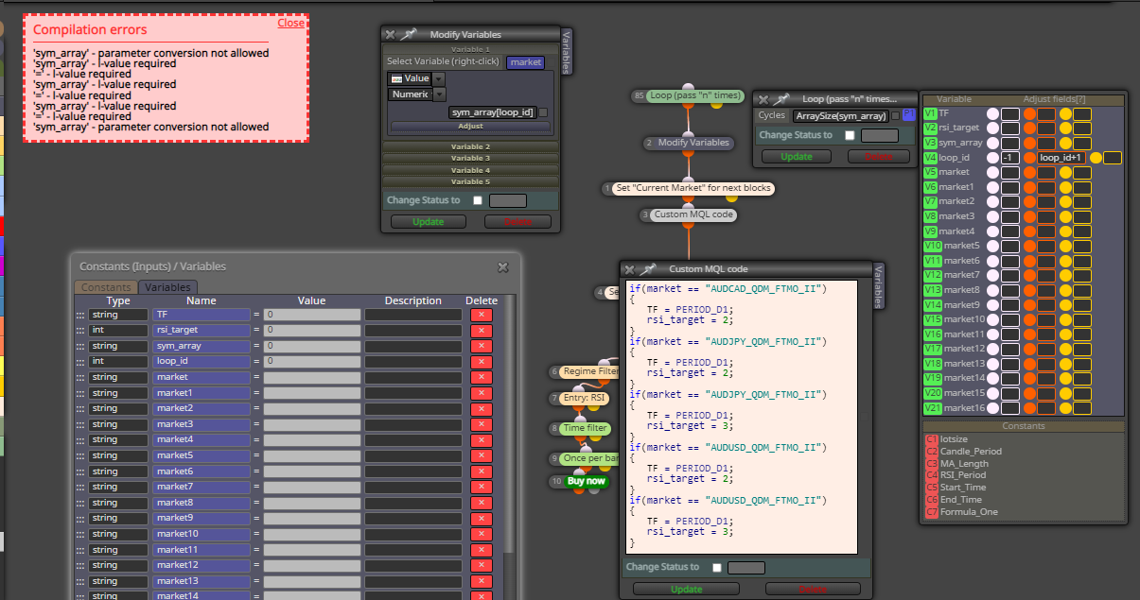Switch to the Constants tab
Screen dimensions: 1140x600
tap(106, 287)
